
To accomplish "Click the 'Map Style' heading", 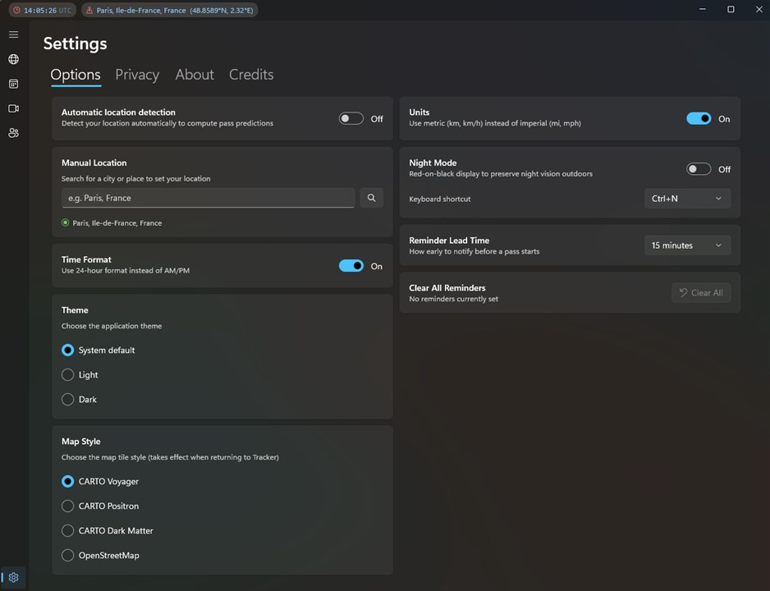I will coord(81,442).
